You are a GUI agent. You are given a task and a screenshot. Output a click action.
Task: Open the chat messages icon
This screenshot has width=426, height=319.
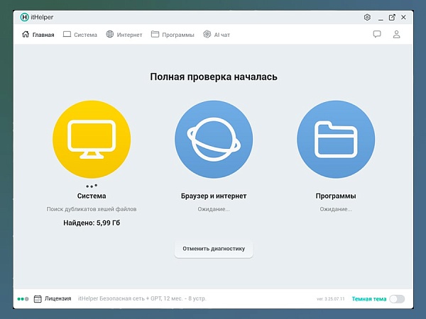tap(377, 34)
